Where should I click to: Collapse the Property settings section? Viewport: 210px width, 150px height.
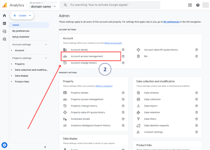tap(46, 58)
